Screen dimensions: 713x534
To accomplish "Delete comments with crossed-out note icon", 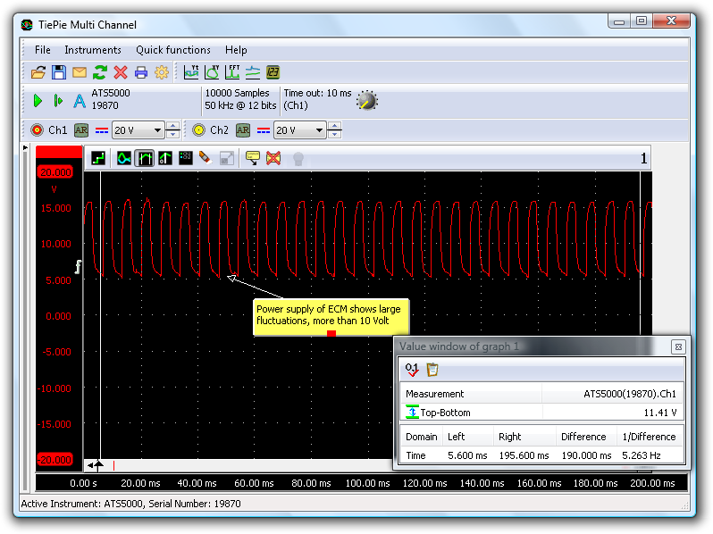I will pyautogui.click(x=273, y=158).
